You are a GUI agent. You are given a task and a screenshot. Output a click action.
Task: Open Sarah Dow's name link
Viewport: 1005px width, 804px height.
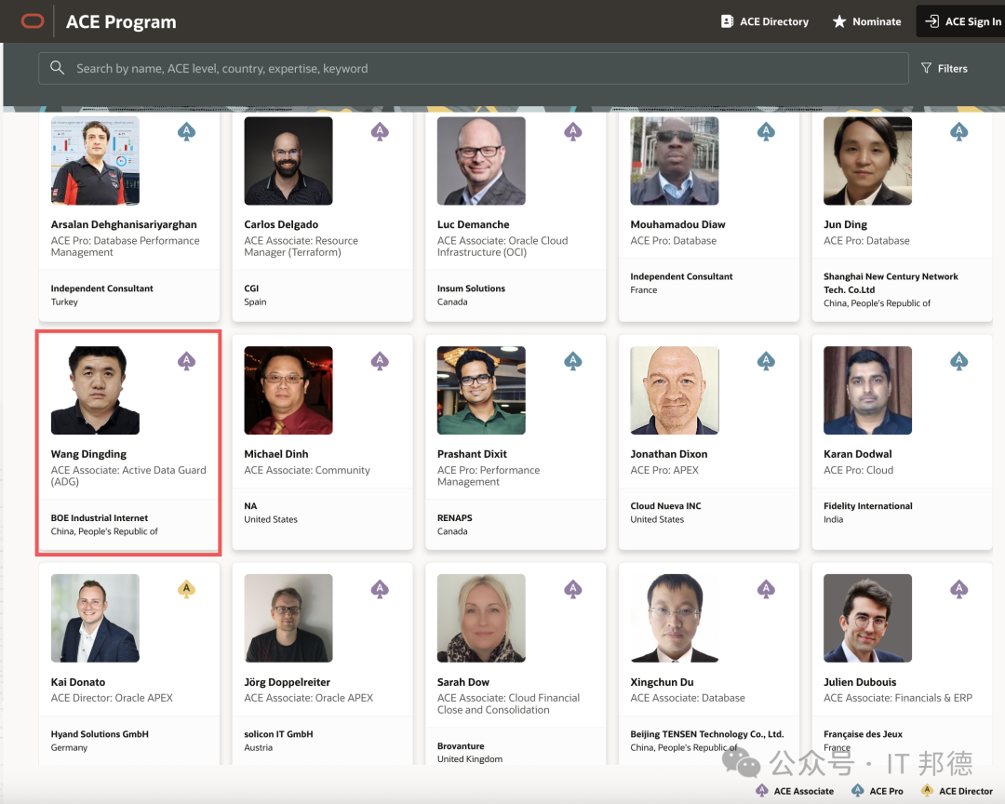coord(462,682)
